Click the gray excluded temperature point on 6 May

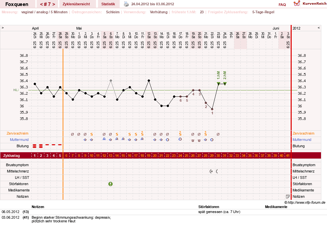(111, 81)
